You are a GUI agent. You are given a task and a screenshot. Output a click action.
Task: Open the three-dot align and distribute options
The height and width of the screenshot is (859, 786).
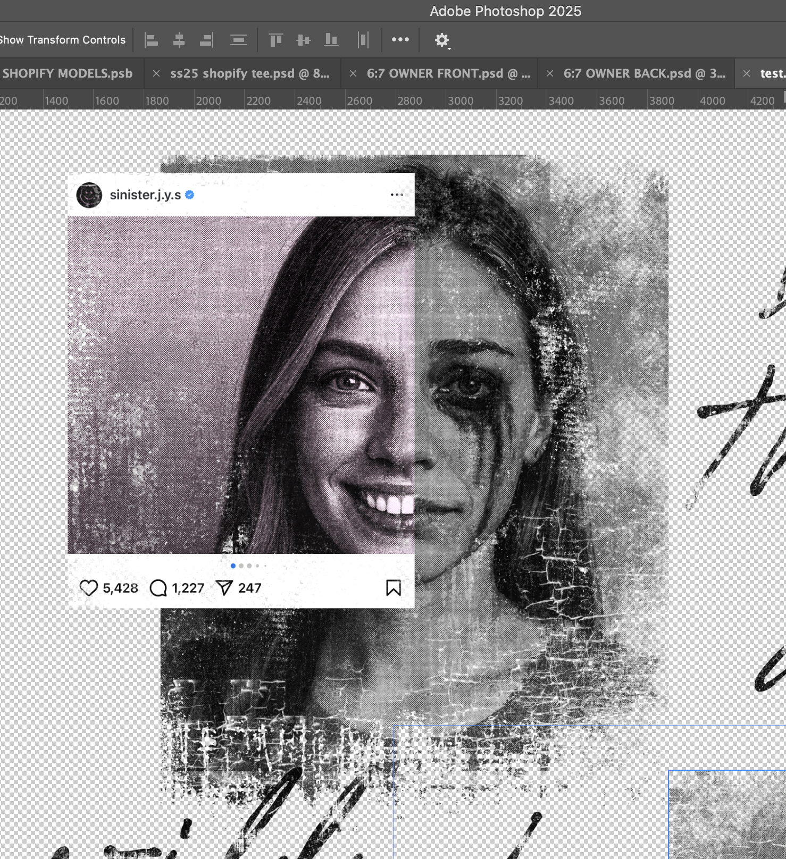(400, 39)
